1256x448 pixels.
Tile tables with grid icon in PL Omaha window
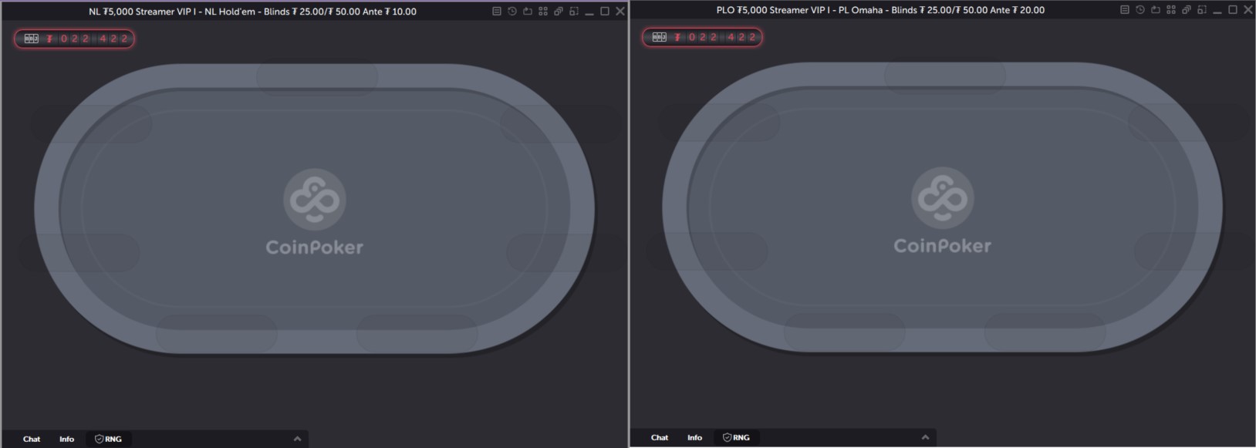click(1171, 10)
